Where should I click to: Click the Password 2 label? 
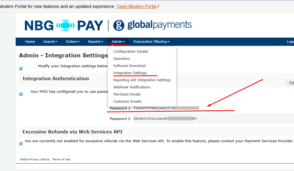click(x=120, y=119)
